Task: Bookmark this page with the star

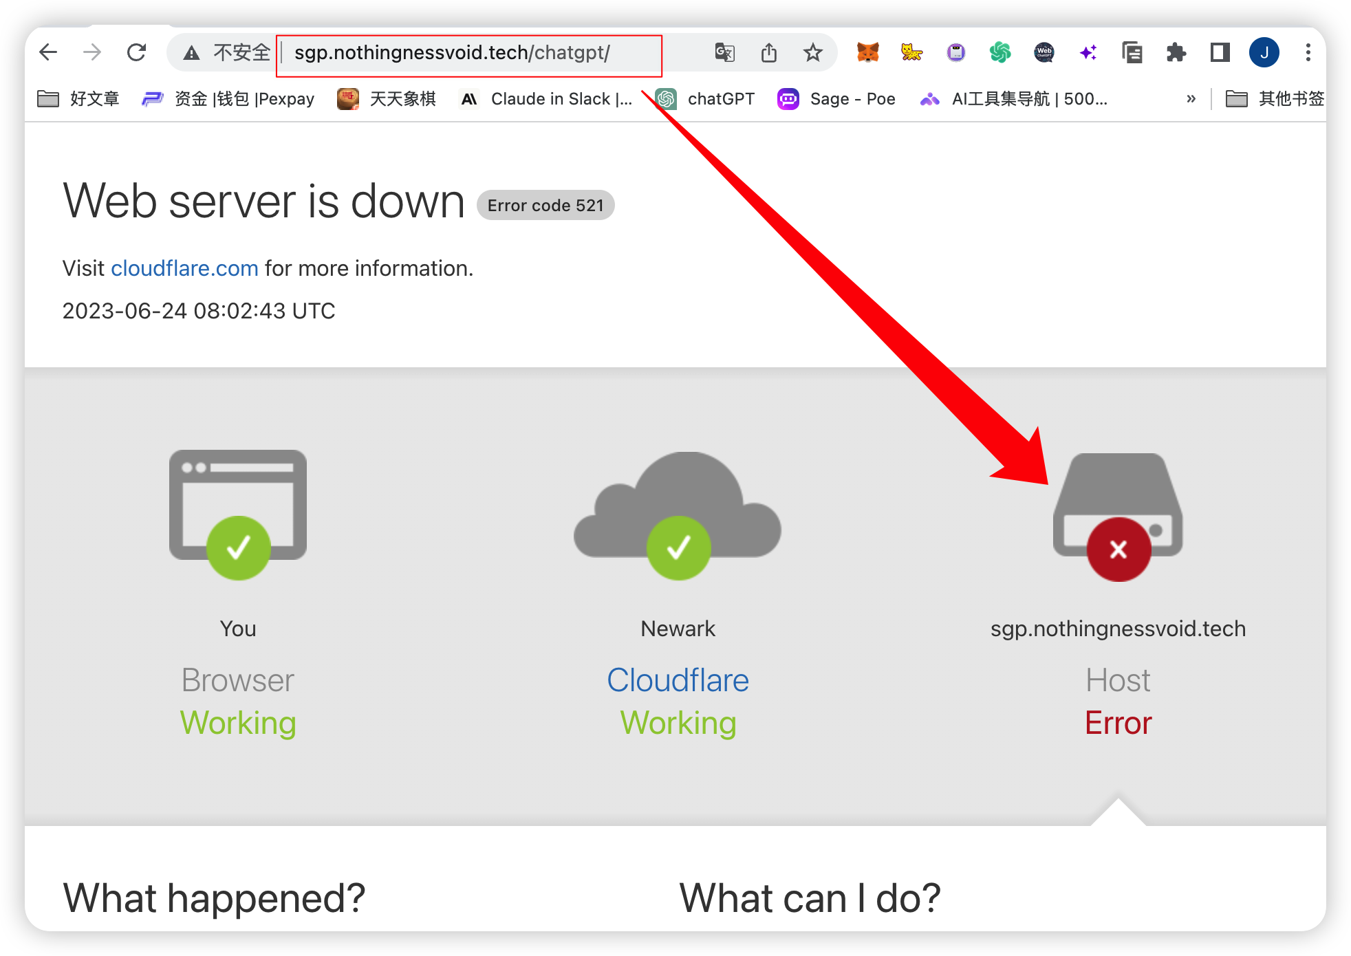Action: coord(812,52)
